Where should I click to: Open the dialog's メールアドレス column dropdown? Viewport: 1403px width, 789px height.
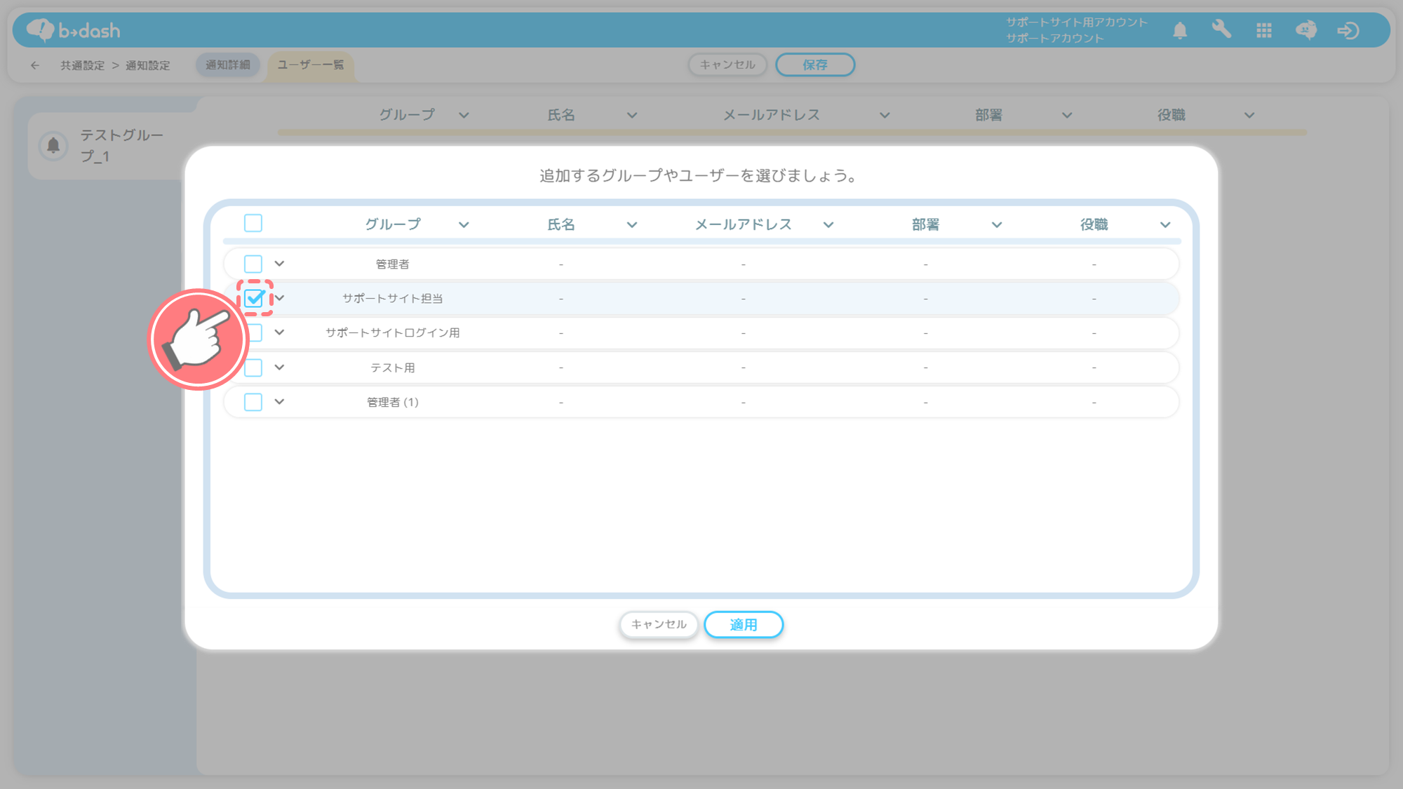pyautogui.click(x=828, y=224)
